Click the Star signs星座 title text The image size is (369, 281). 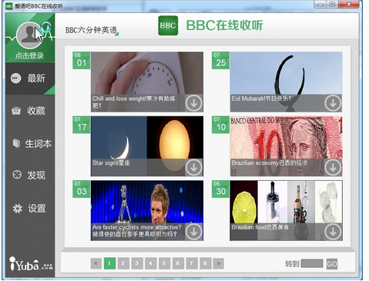tap(111, 163)
